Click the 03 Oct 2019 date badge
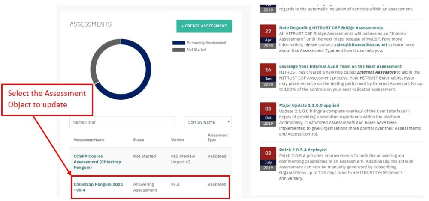The width and height of the screenshot is (429, 201). tap(268, 114)
